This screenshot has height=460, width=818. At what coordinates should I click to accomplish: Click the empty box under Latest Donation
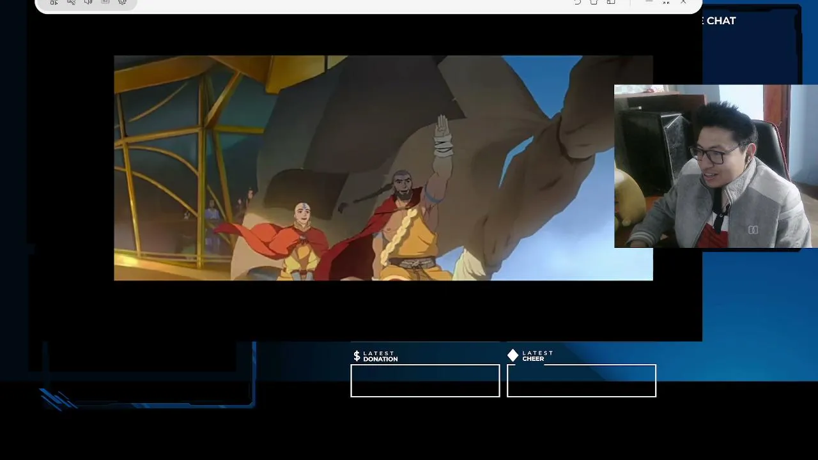coord(425,381)
